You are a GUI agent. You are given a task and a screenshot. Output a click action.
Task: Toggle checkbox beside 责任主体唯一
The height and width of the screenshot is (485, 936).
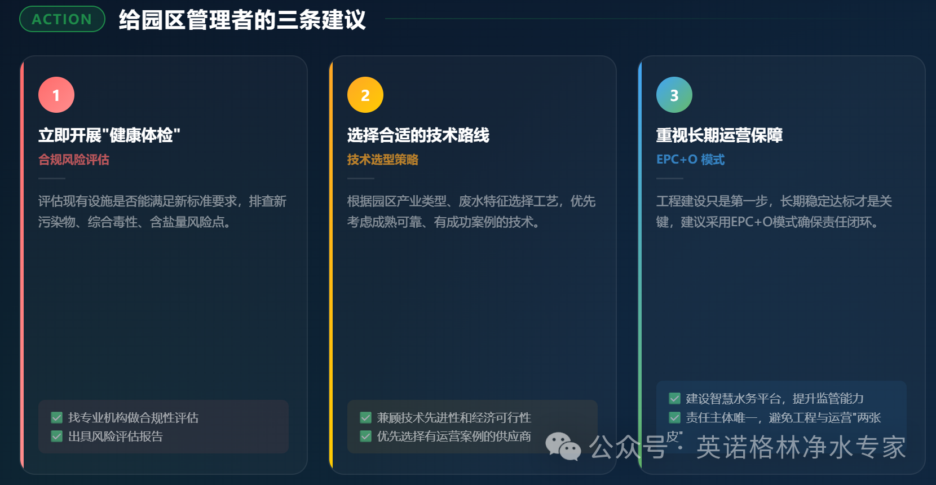coord(674,417)
